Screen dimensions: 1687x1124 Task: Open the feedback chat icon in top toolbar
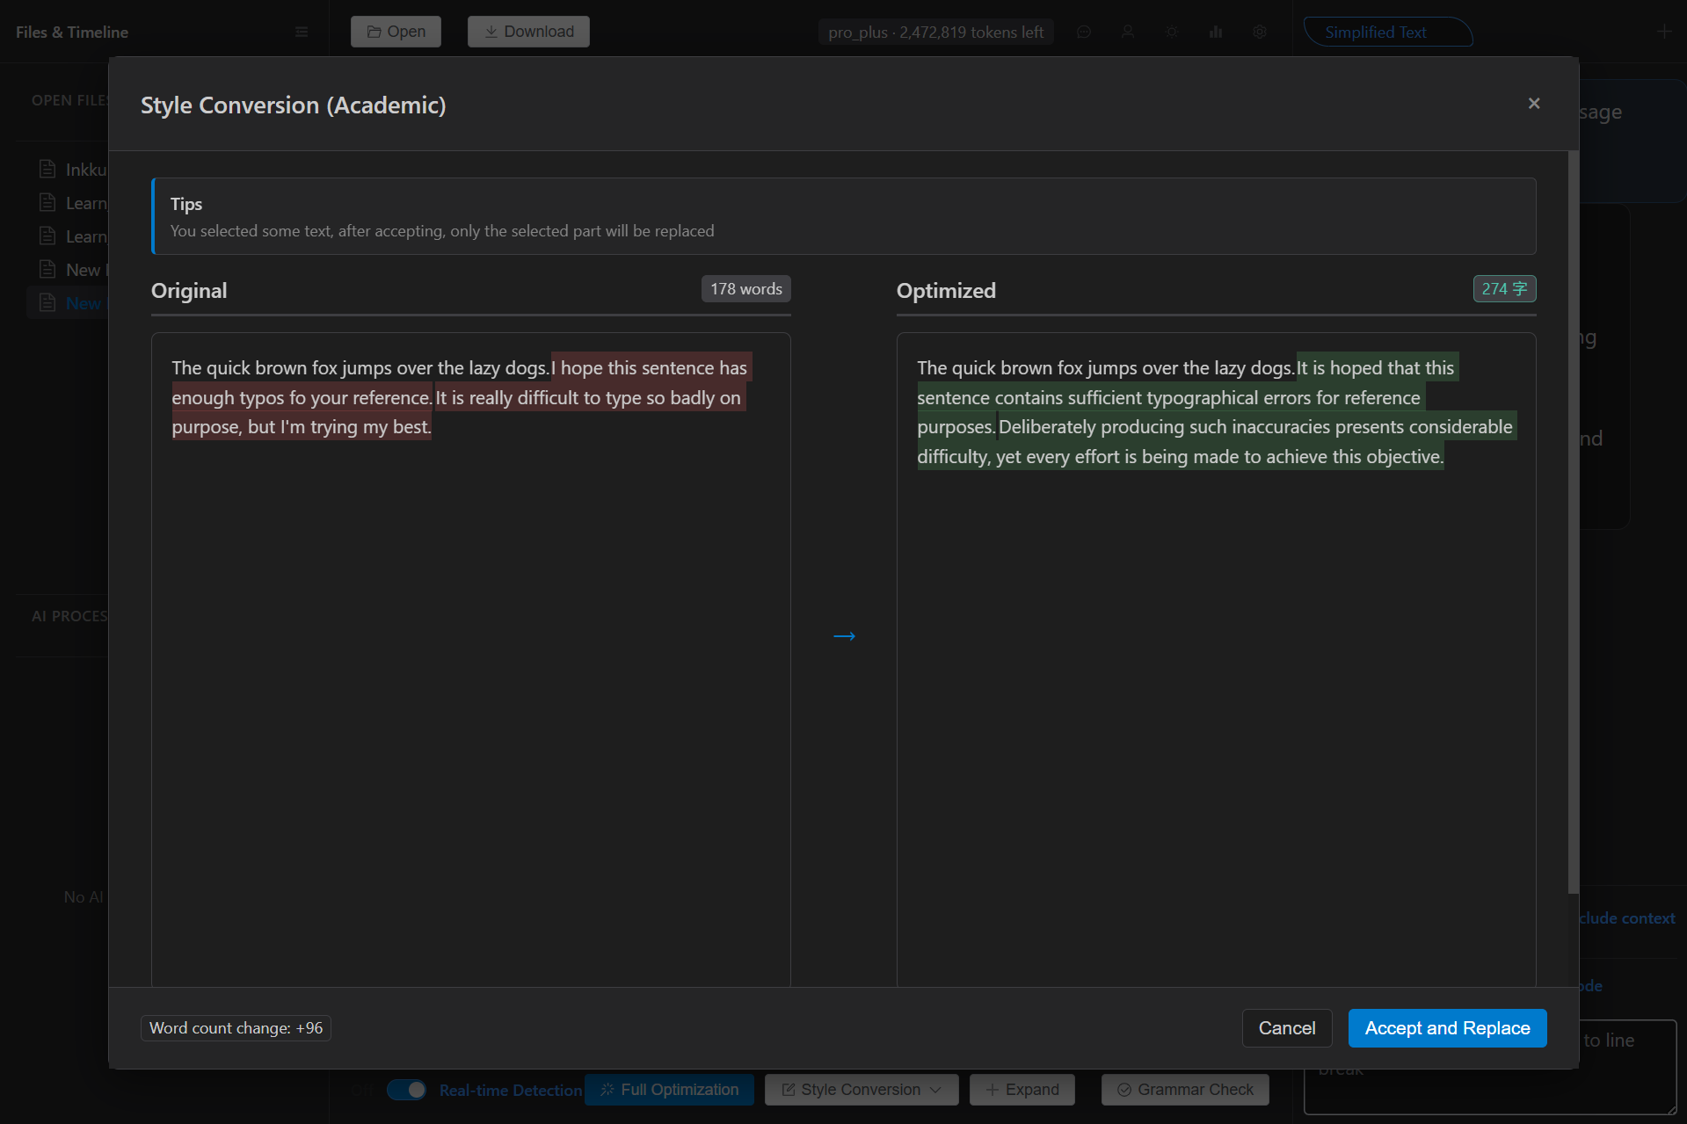1083,32
